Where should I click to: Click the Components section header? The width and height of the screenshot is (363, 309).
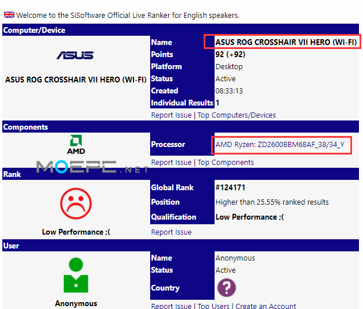click(181, 127)
